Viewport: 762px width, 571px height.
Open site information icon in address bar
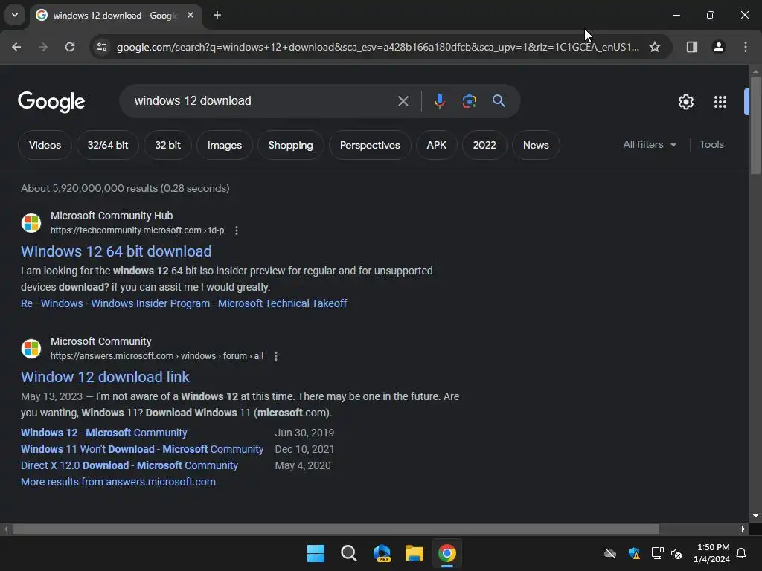point(102,47)
